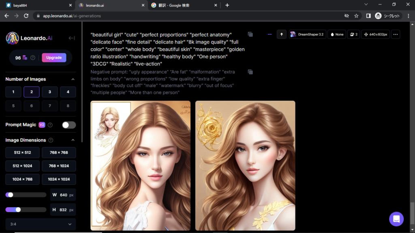Click the width slider handle
This screenshot has height=233, width=415.
coord(11,195)
